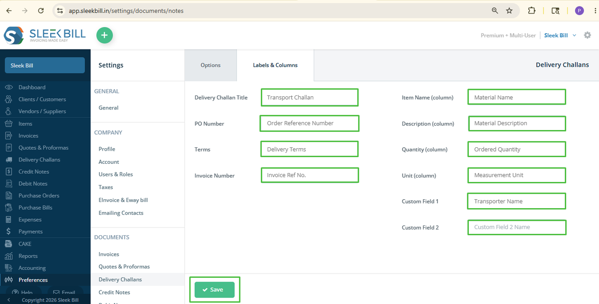
Task: Click the Sleek Bill company button
Action: coord(45,65)
